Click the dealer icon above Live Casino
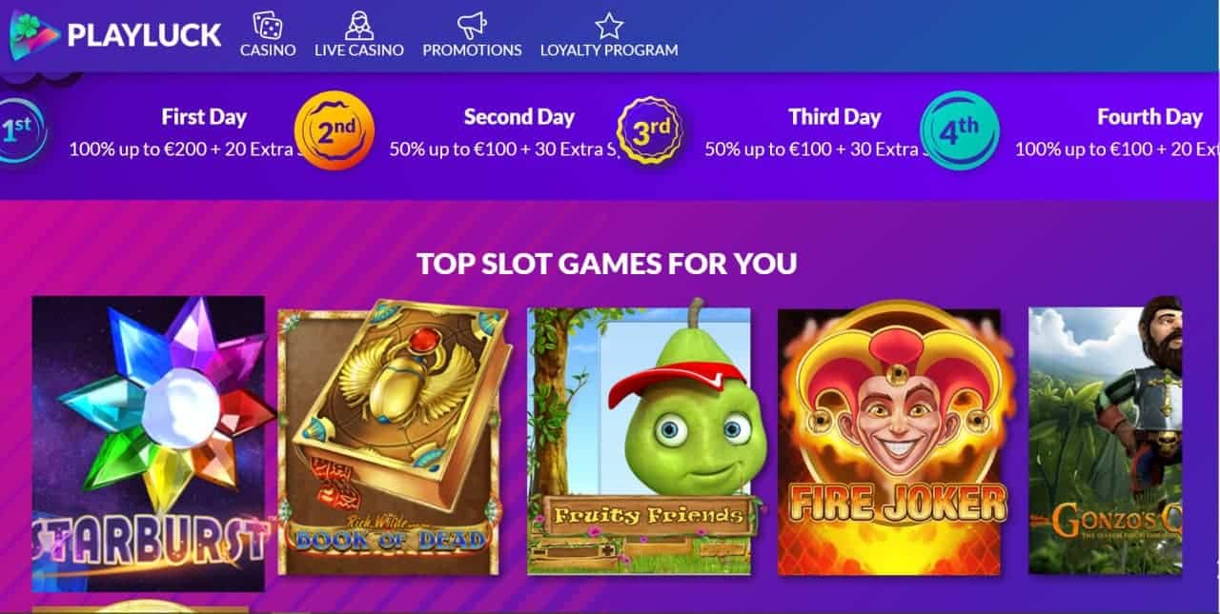1220x614 pixels. [359, 25]
